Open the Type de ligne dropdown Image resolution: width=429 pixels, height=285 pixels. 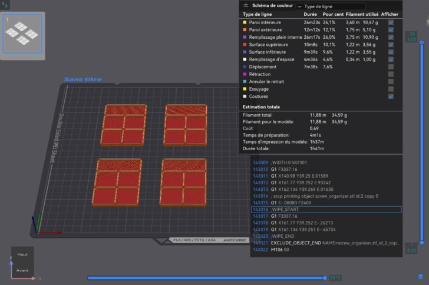[x=331, y=6]
